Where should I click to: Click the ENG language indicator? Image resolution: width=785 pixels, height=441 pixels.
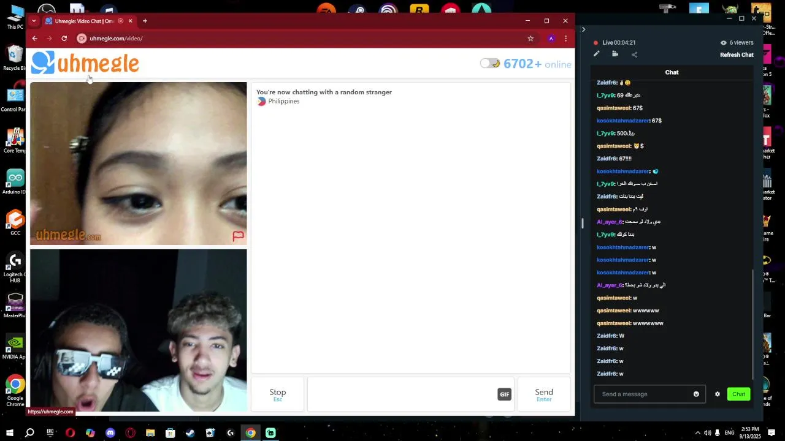pyautogui.click(x=729, y=433)
